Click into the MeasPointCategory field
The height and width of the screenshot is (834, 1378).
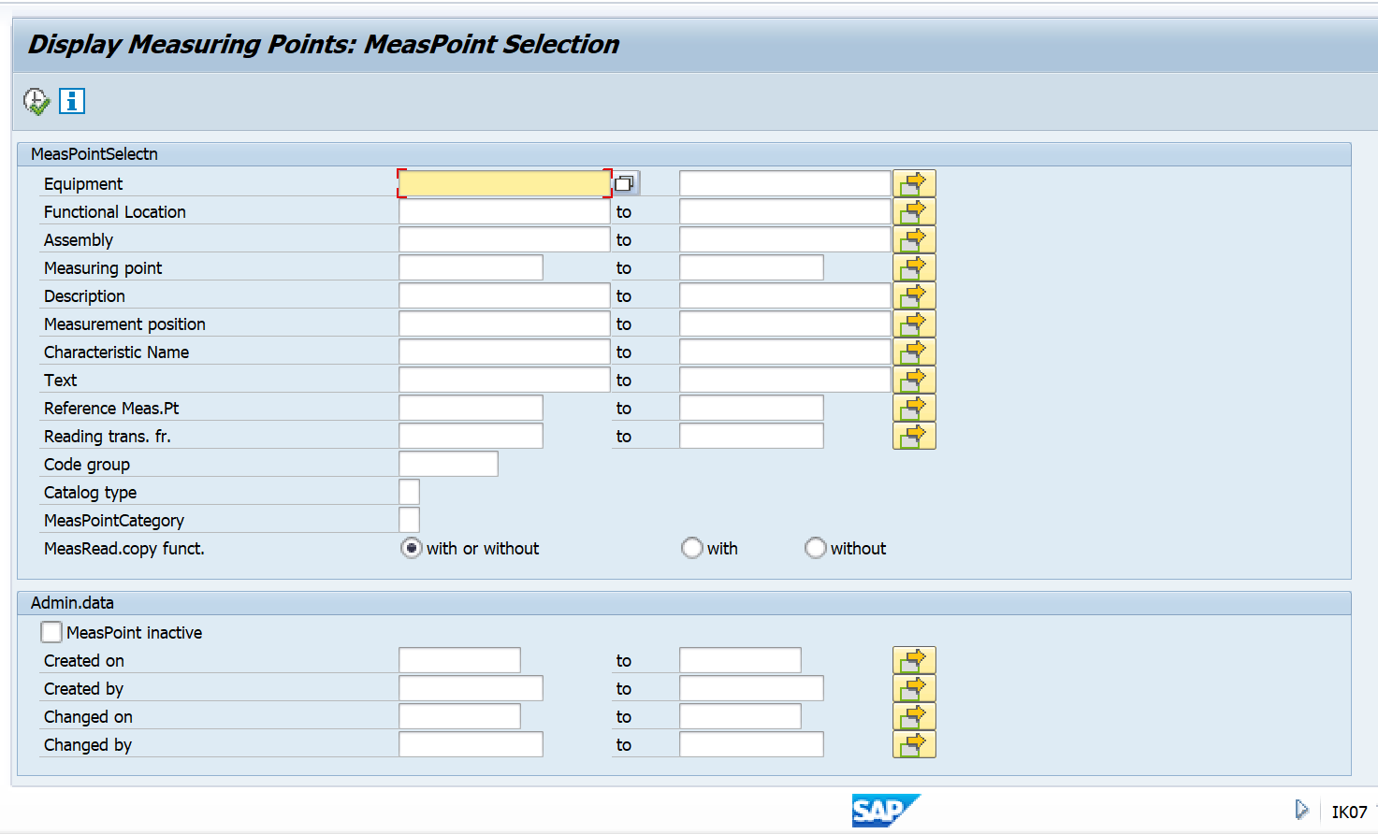(410, 520)
